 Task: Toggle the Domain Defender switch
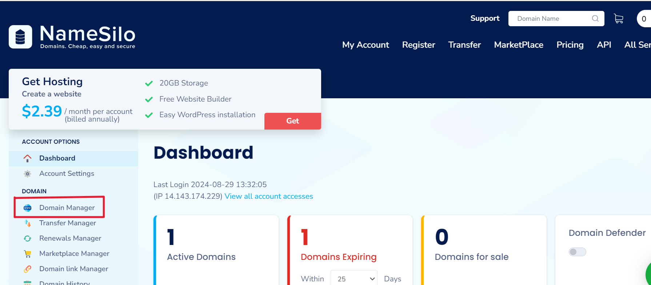(578, 252)
